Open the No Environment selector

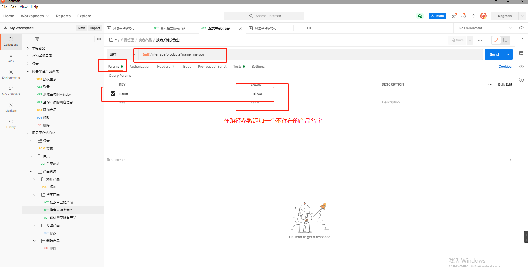click(x=485, y=28)
